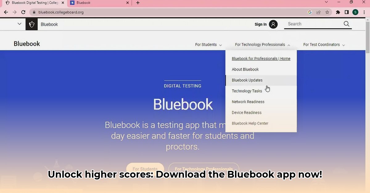370x193 pixels.
Task: Share this page via share icon
Action: click(x=319, y=12)
